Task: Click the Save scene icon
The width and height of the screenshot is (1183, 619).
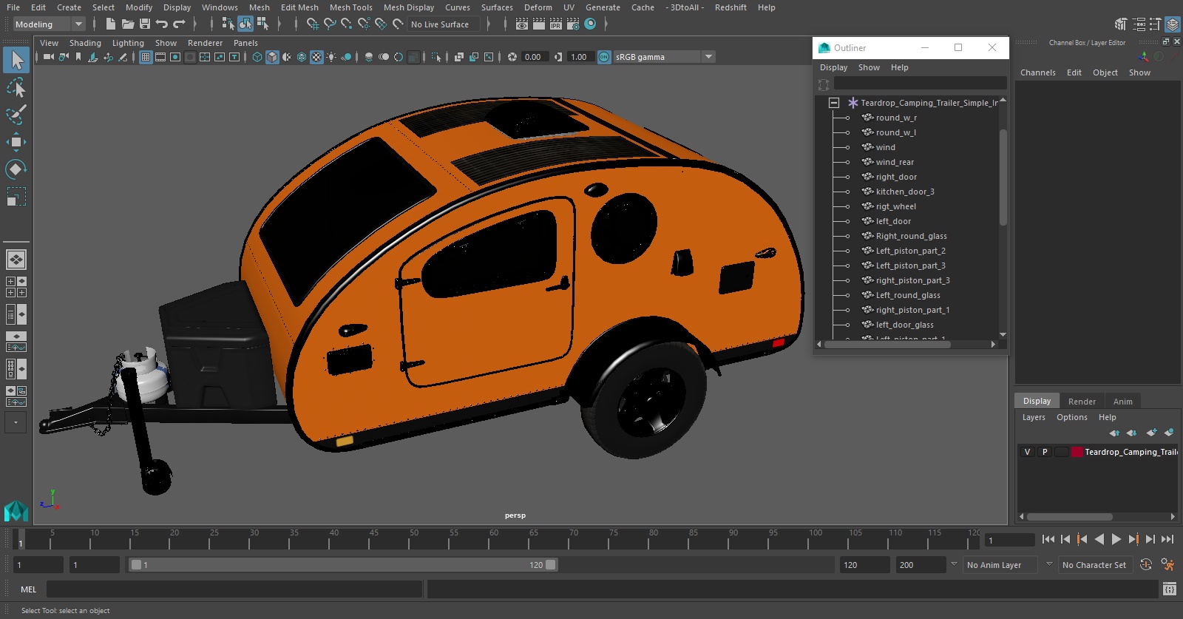Action: pyautogui.click(x=145, y=24)
